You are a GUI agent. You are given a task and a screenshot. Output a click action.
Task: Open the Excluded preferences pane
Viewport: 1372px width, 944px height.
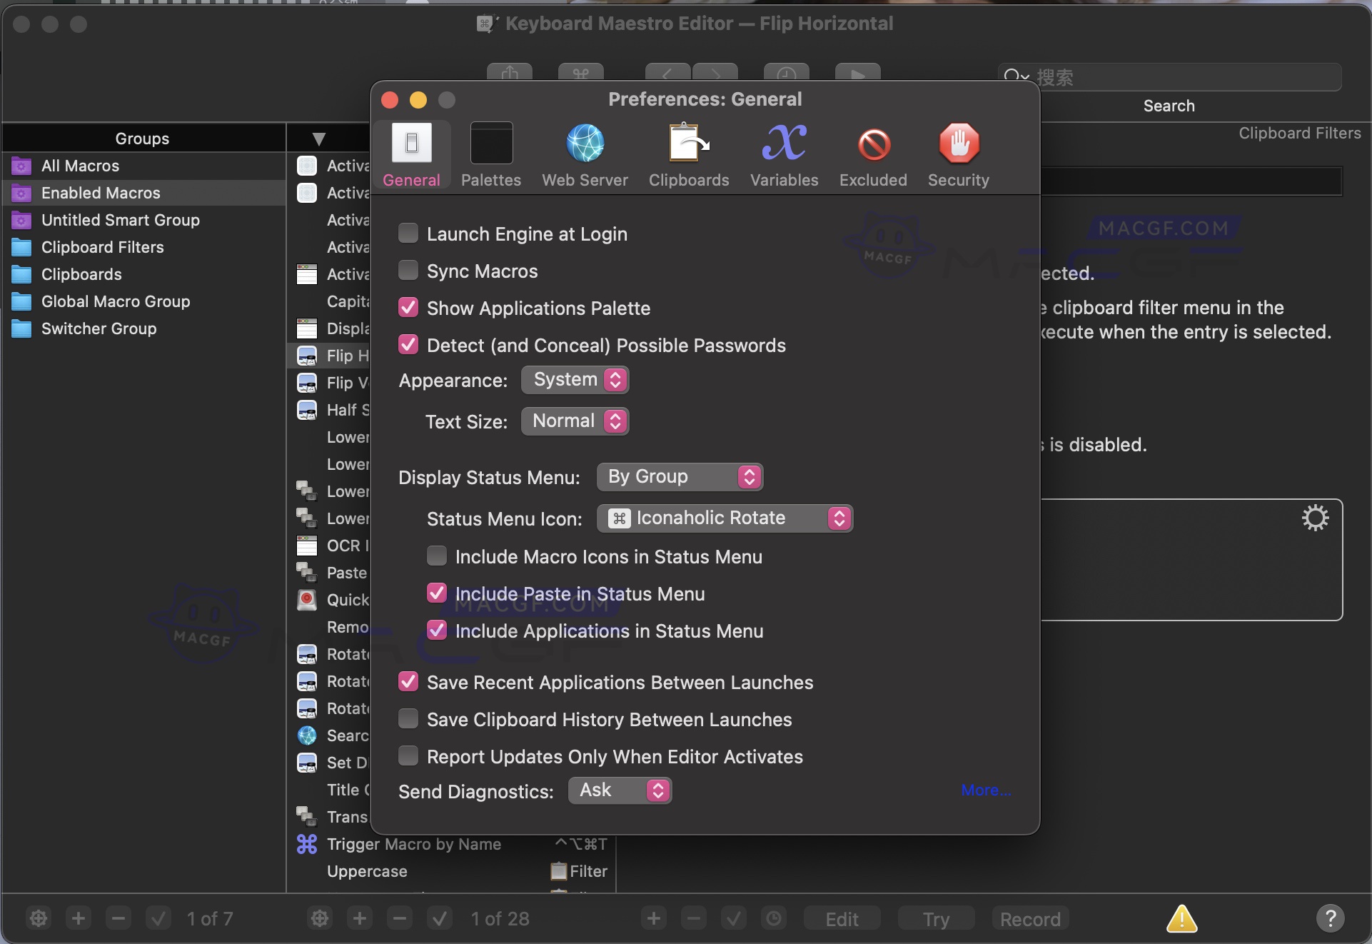point(872,155)
